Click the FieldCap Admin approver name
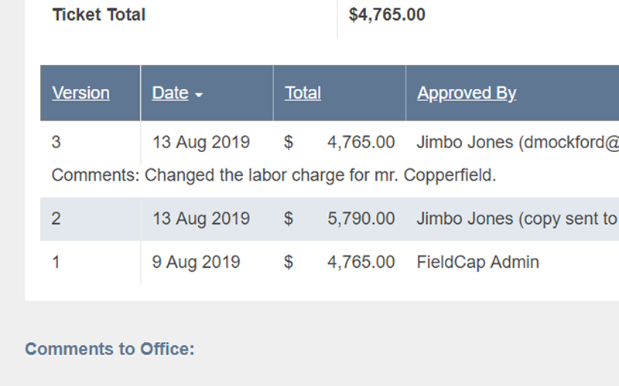Screen dimensions: 619x386 pos(477,262)
